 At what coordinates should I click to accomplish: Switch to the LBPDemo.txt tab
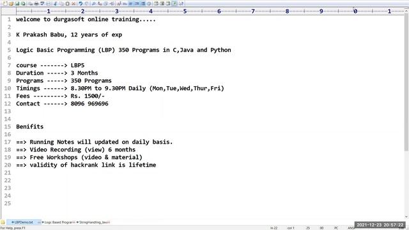click(24, 222)
